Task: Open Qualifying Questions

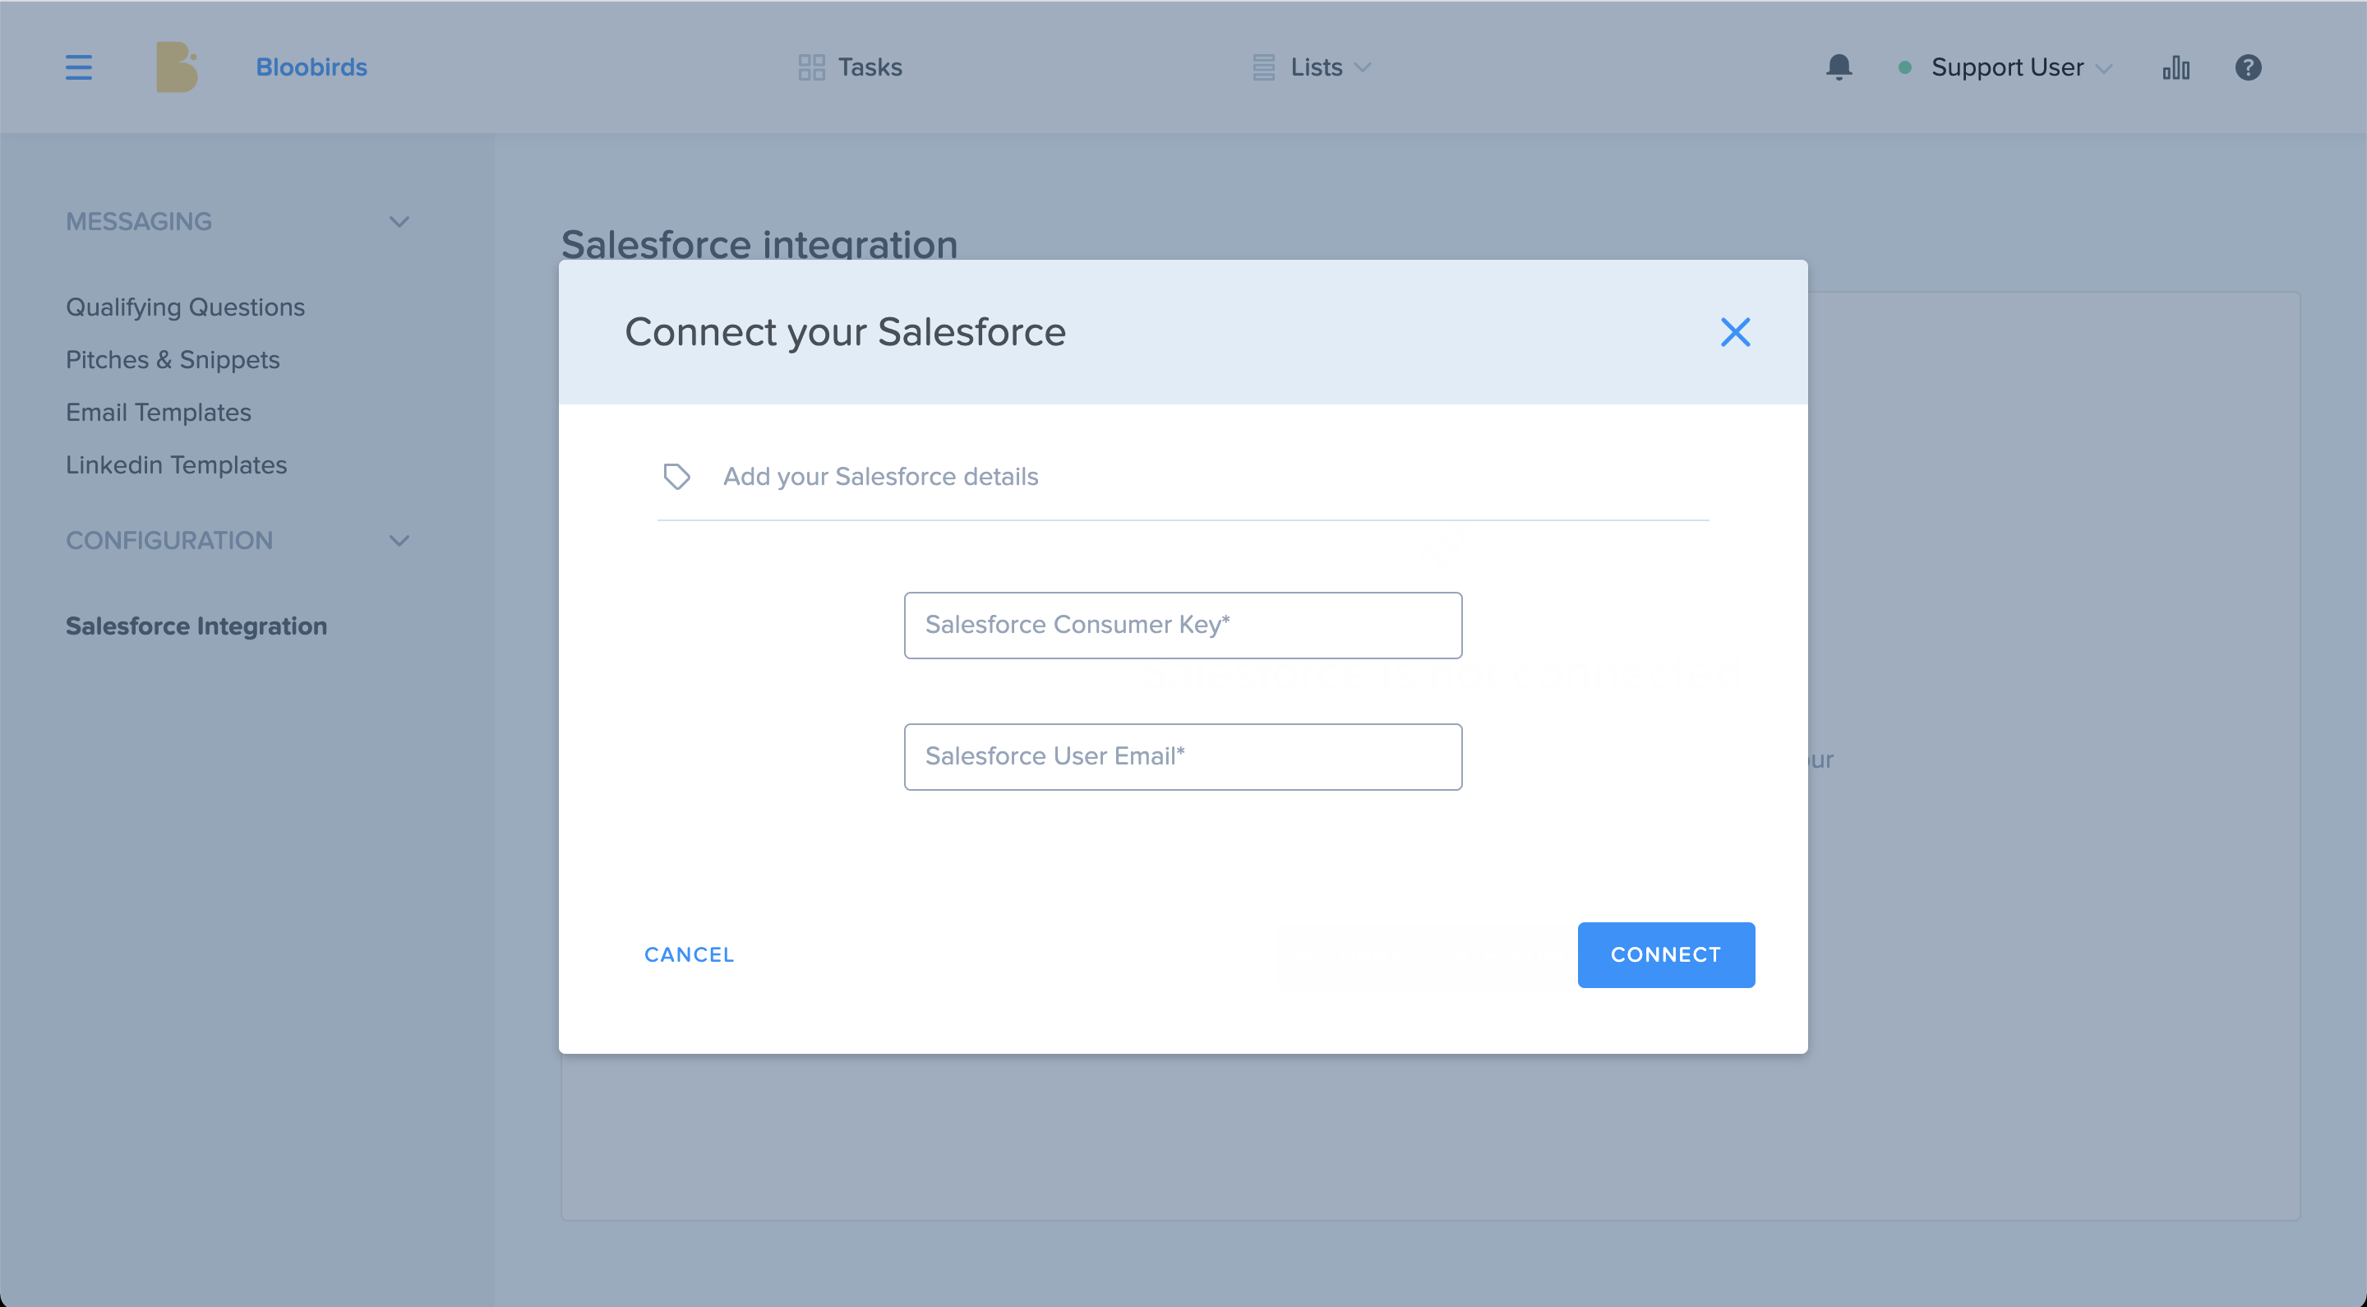Action: [185, 307]
